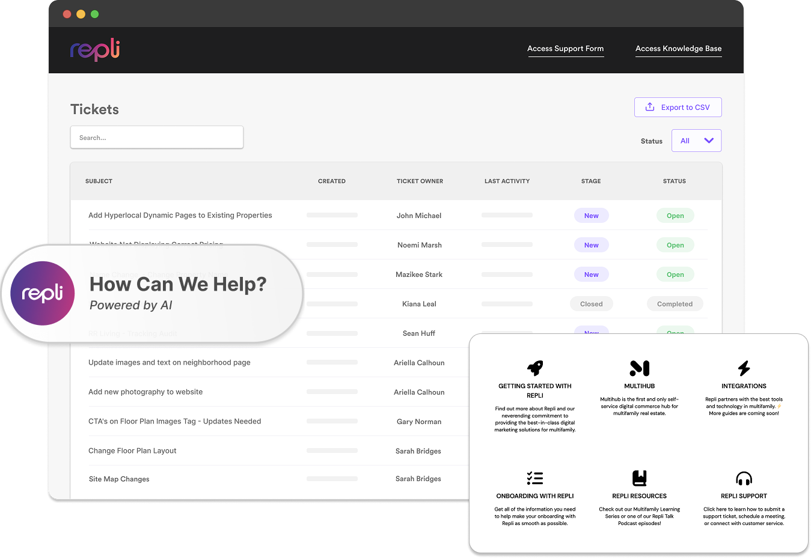
Task: Open the rocket Getting Started icon
Action: pos(535,368)
